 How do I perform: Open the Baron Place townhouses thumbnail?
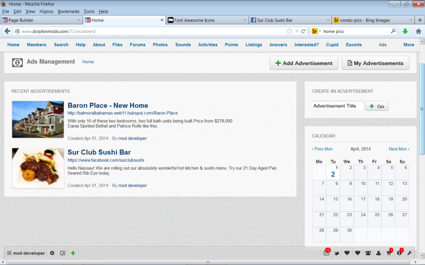tap(38, 120)
